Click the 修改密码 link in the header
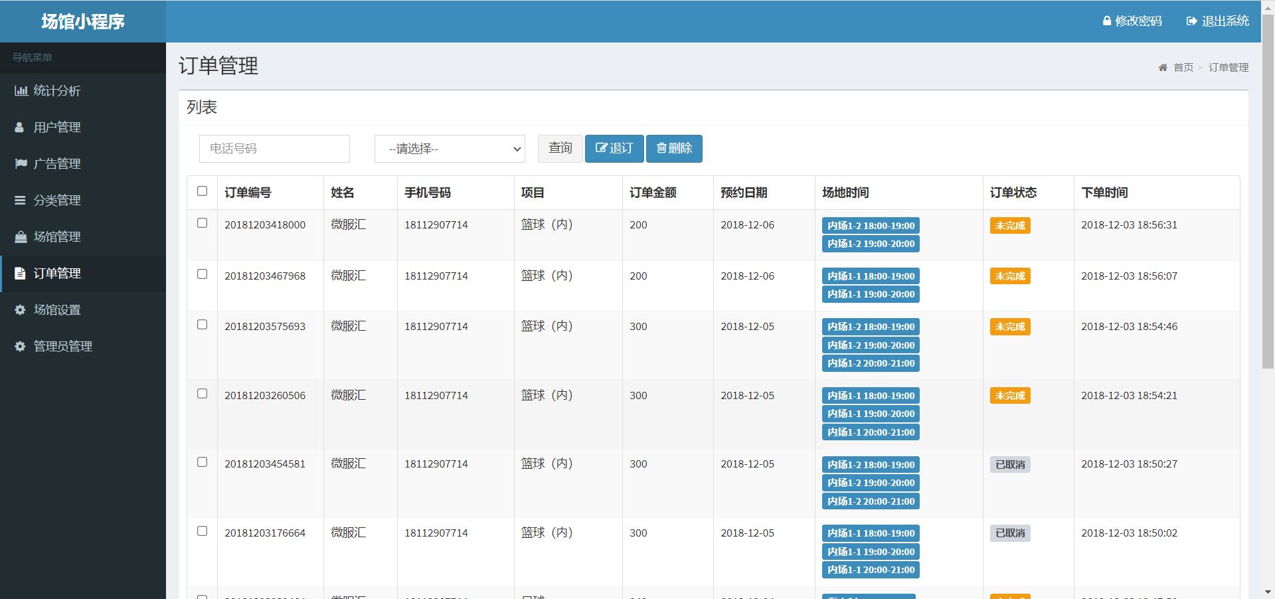 (x=1132, y=21)
